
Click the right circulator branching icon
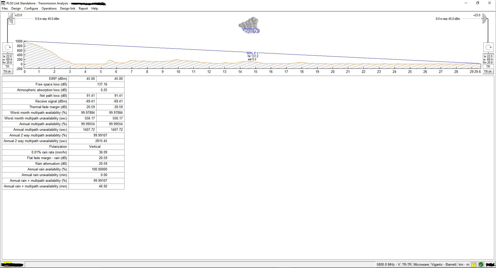(x=488, y=47)
